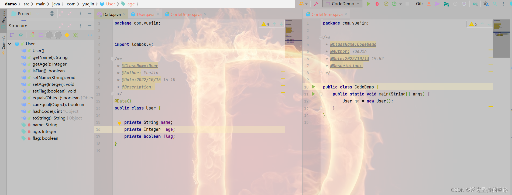Toggle alphabetical sort in Structure toolbar

(21, 35)
